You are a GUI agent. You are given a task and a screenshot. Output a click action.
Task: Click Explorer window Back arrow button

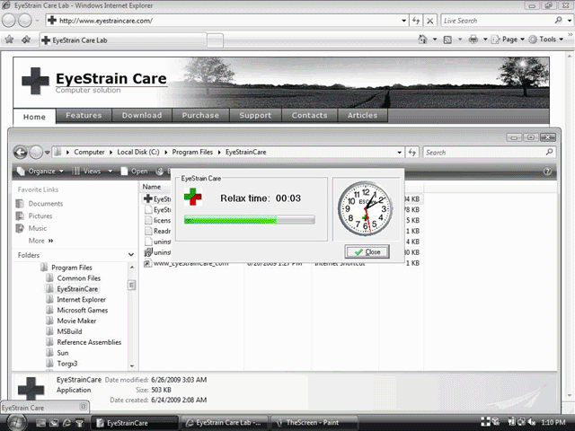tap(21, 152)
